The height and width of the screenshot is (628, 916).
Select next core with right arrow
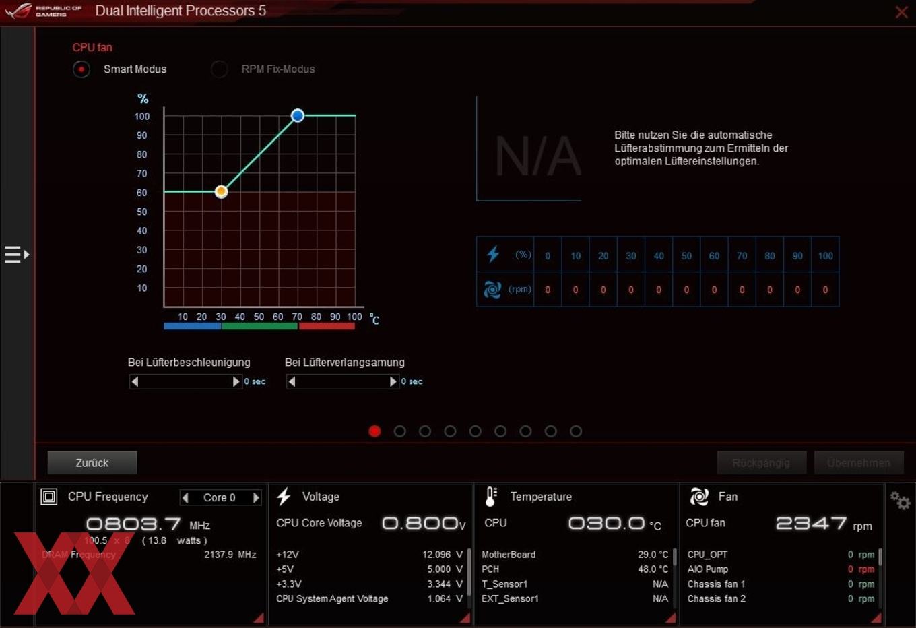(256, 498)
